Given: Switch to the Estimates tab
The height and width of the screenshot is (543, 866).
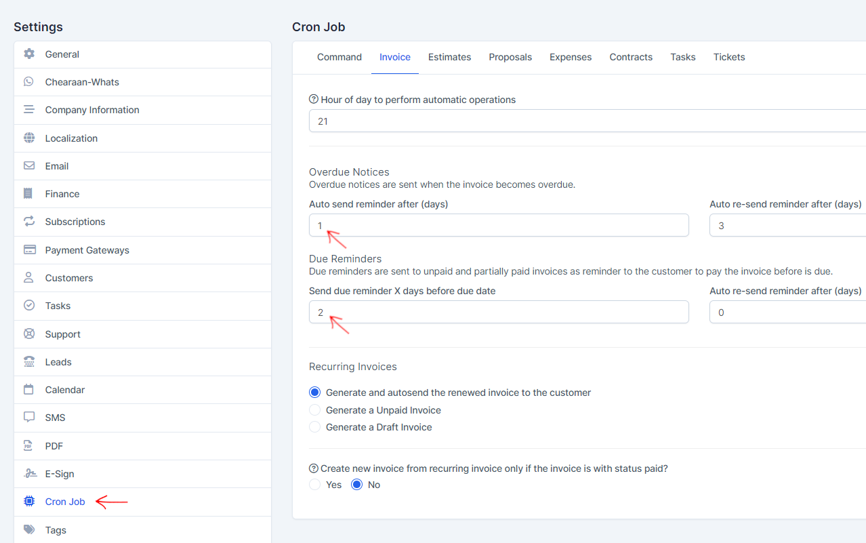Looking at the screenshot, I should click(449, 57).
